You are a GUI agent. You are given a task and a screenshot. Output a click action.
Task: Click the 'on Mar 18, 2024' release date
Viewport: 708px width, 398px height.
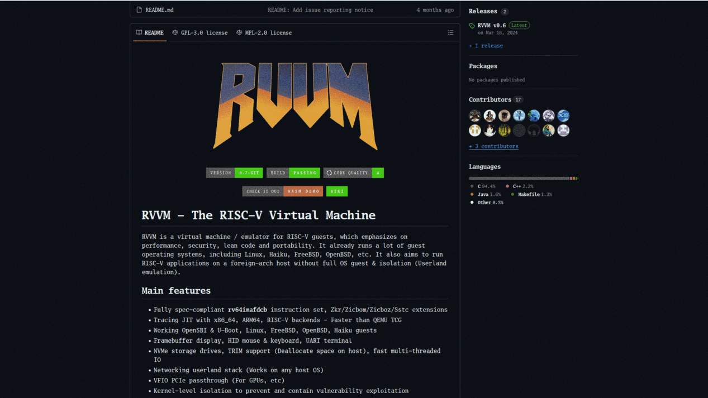pos(497,33)
